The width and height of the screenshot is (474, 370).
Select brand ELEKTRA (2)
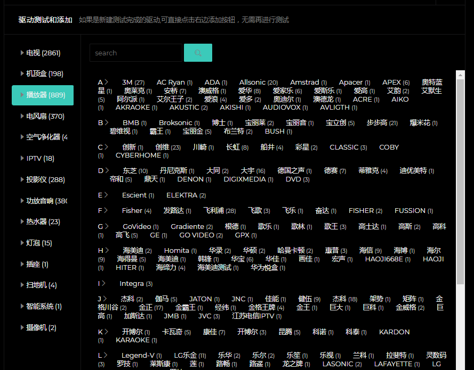186,195
